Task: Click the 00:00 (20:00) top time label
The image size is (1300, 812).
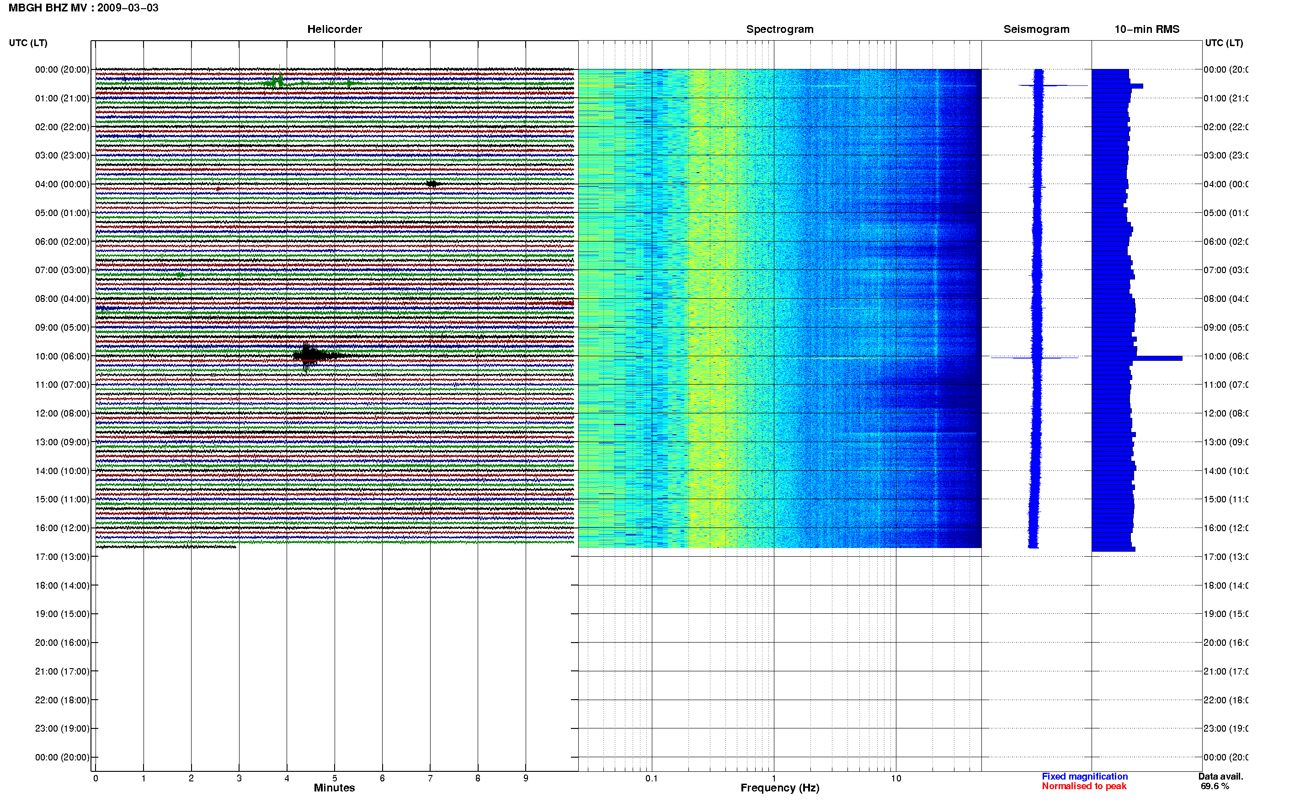Action: 62,69
